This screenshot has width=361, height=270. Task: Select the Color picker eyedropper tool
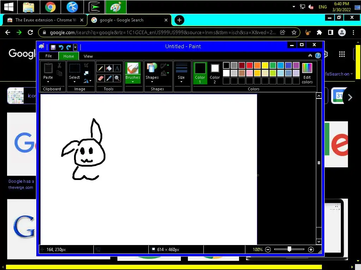point(109,78)
